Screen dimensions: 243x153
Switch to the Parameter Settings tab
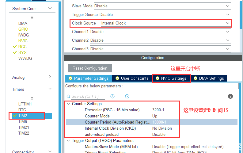(x=89, y=78)
